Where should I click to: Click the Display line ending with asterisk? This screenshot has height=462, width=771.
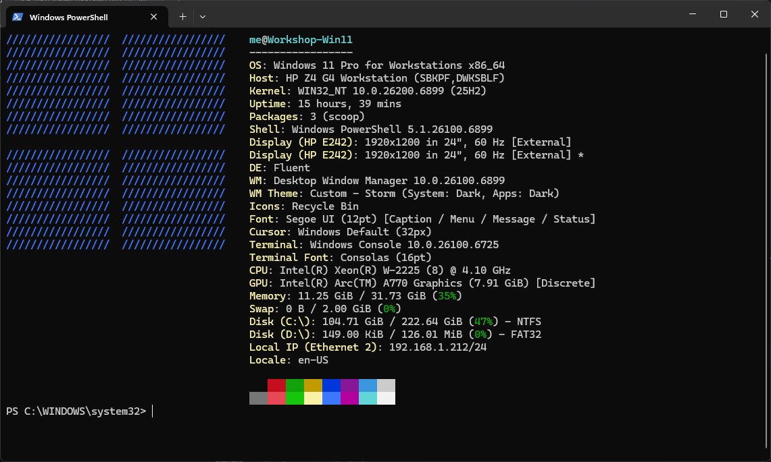(x=416, y=154)
